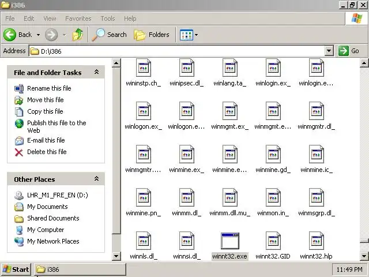Go up one folder level
The width and height of the screenshot is (369, 277).
click(x=78, y=35)
